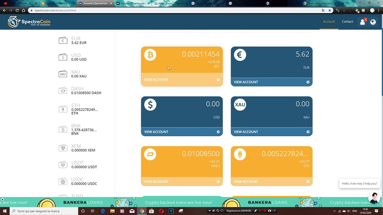Go back in browser history

[4, 10]
